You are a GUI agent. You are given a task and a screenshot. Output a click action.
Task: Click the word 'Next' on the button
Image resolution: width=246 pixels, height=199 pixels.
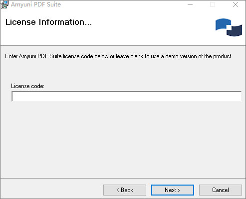(x=170, y=190)
